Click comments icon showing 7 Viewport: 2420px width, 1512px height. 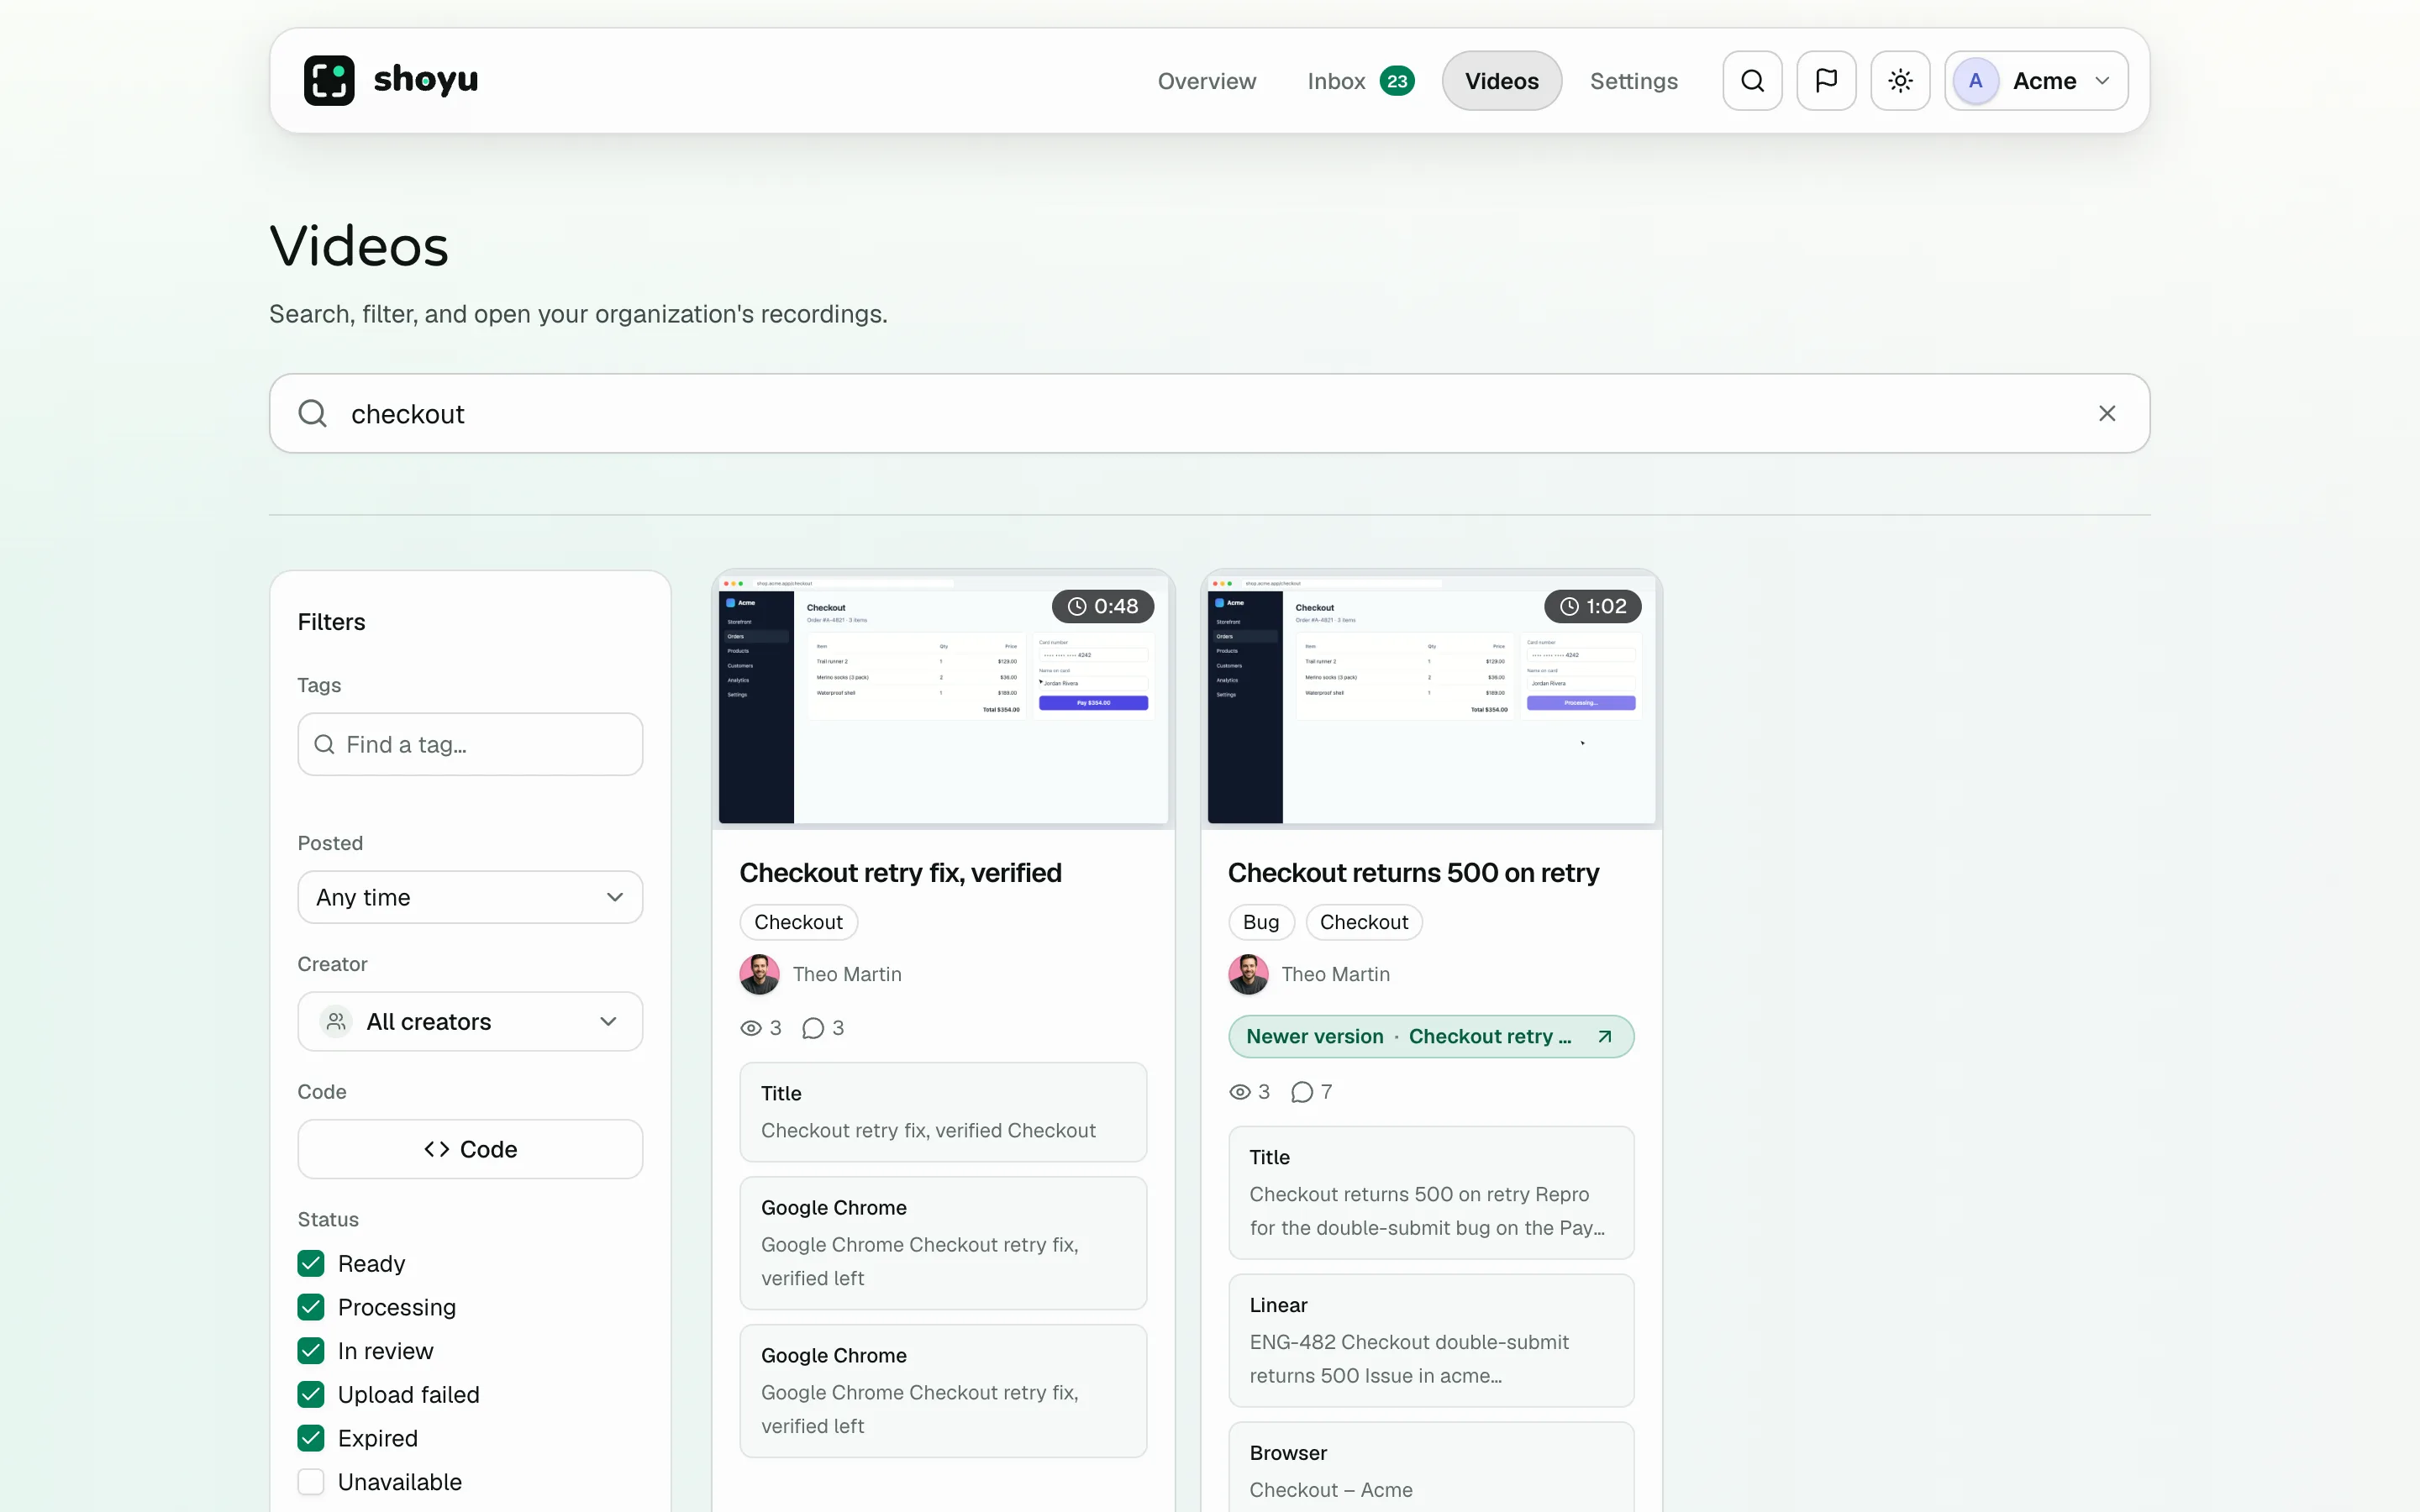coord(1301,1092)
